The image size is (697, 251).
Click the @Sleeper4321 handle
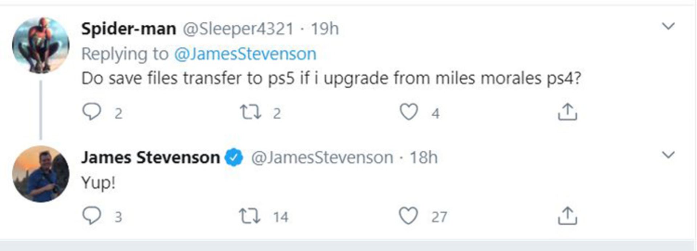pyautogui.click(x=238, y=29)
